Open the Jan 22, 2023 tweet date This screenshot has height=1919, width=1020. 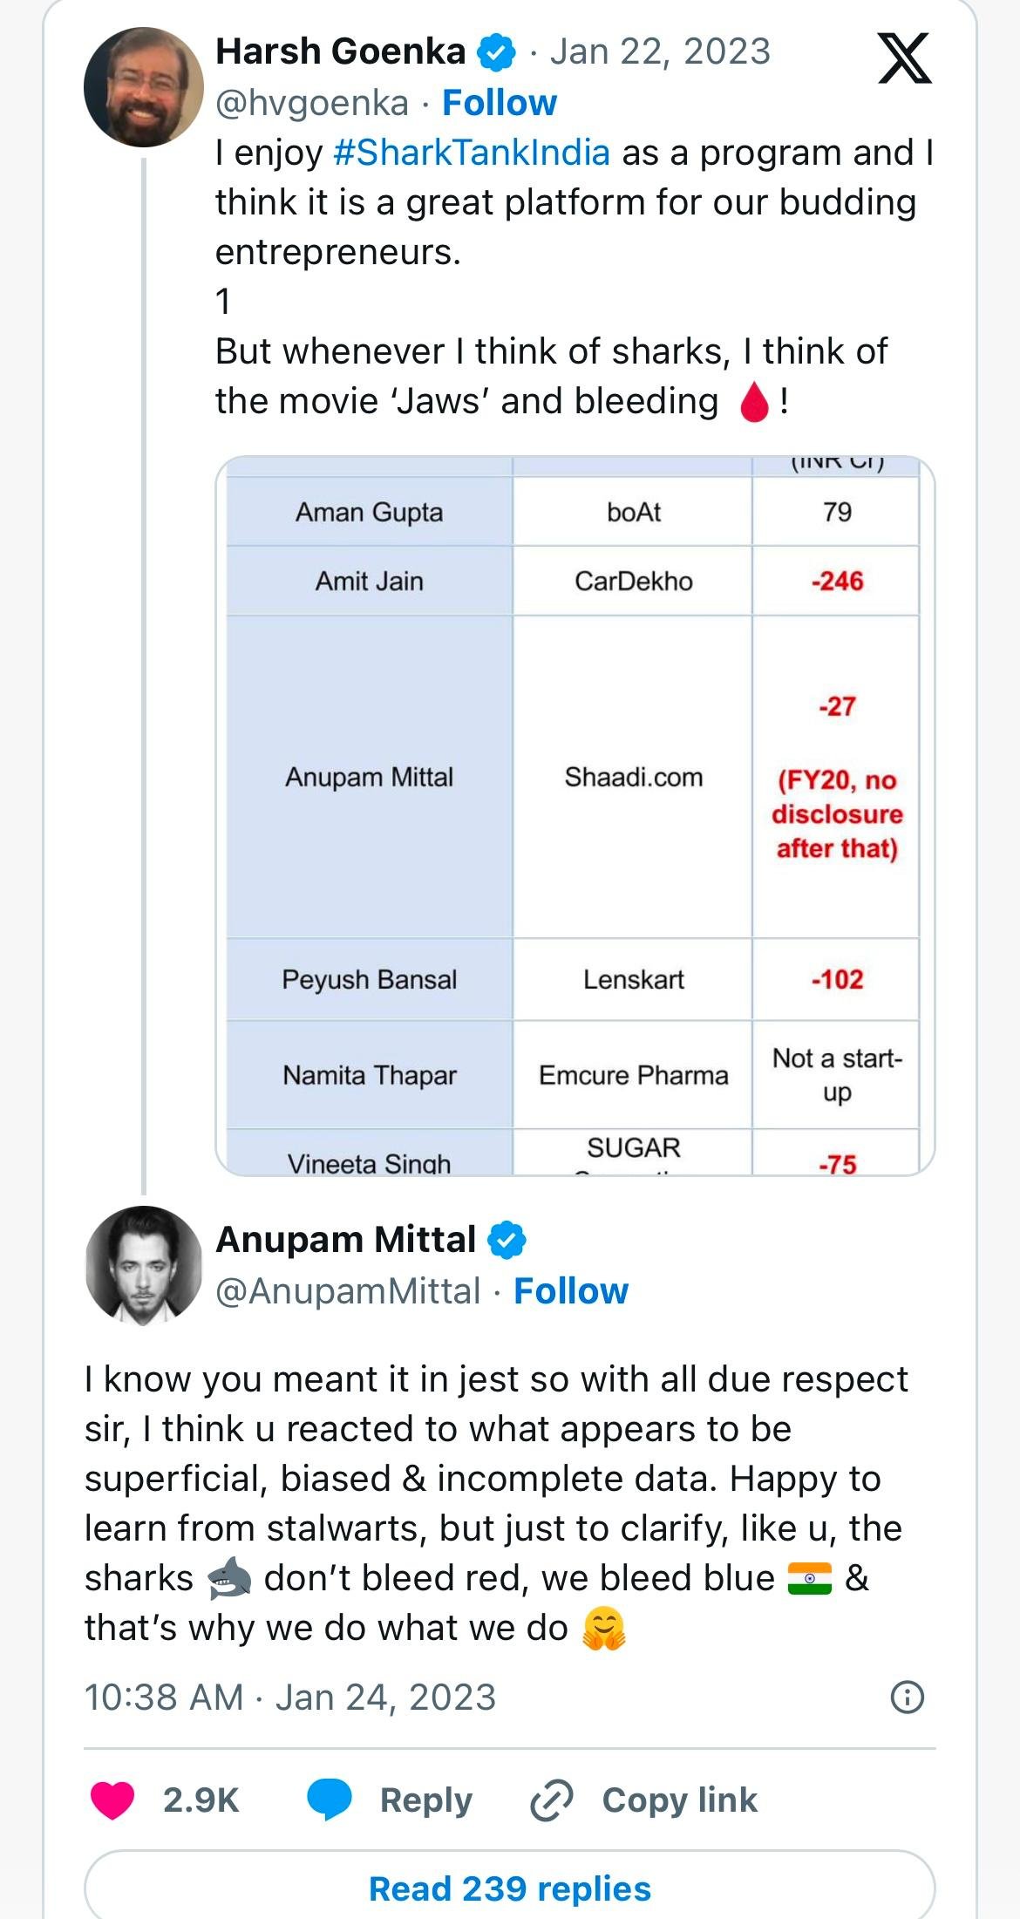tap(660, 52)
